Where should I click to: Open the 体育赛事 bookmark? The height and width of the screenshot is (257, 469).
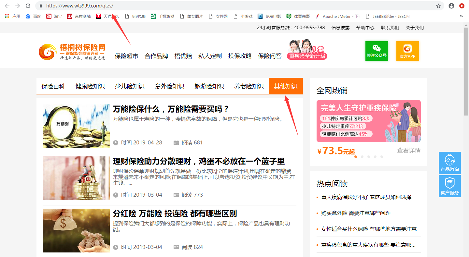pos(298,16)
